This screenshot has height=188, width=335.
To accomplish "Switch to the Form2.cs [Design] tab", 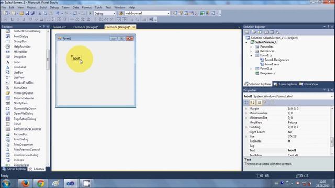I will 85,27.
